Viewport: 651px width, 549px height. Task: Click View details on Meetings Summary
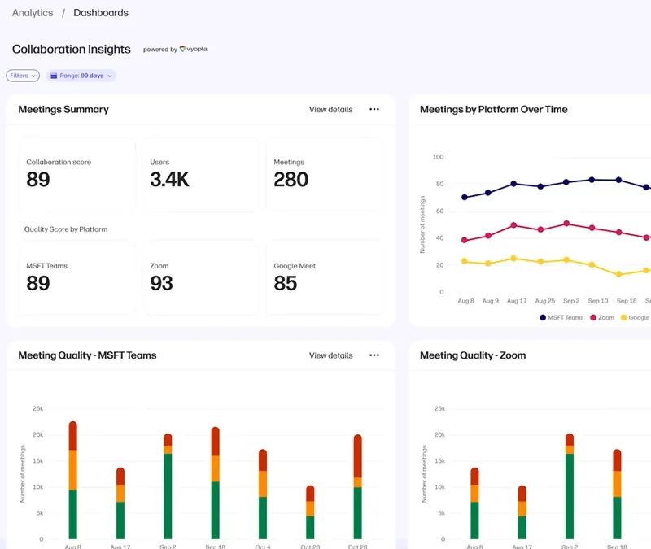pyautogui.click(x=330, y=109)
